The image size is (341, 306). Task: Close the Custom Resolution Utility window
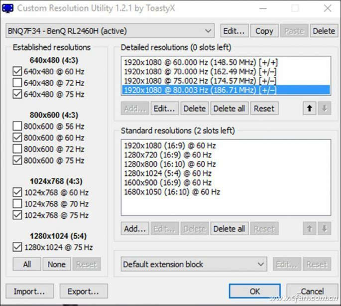(328, 8)
